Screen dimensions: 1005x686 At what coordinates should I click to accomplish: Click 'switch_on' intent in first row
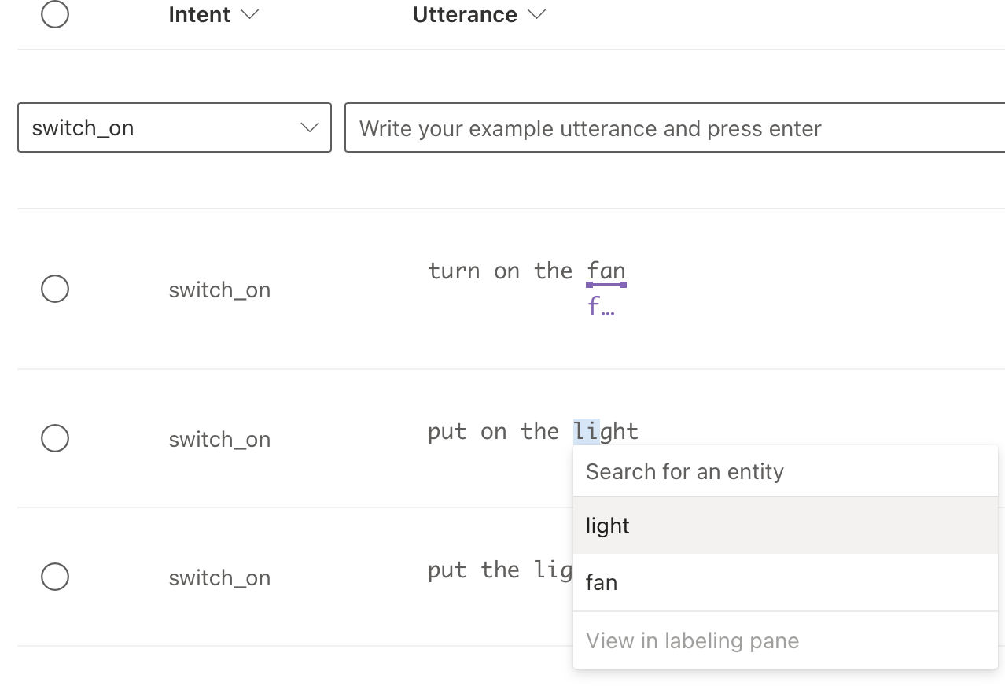(x=219, y=290)
